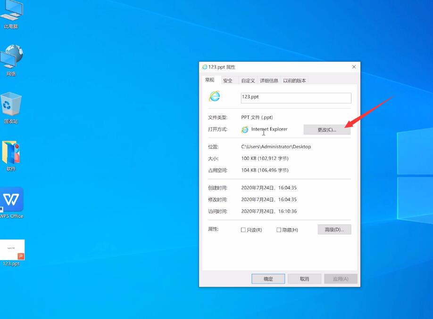The width and height of the screenshot is (433, 319).
Task: Click the 应用(A) apply button
Action: 341,279
